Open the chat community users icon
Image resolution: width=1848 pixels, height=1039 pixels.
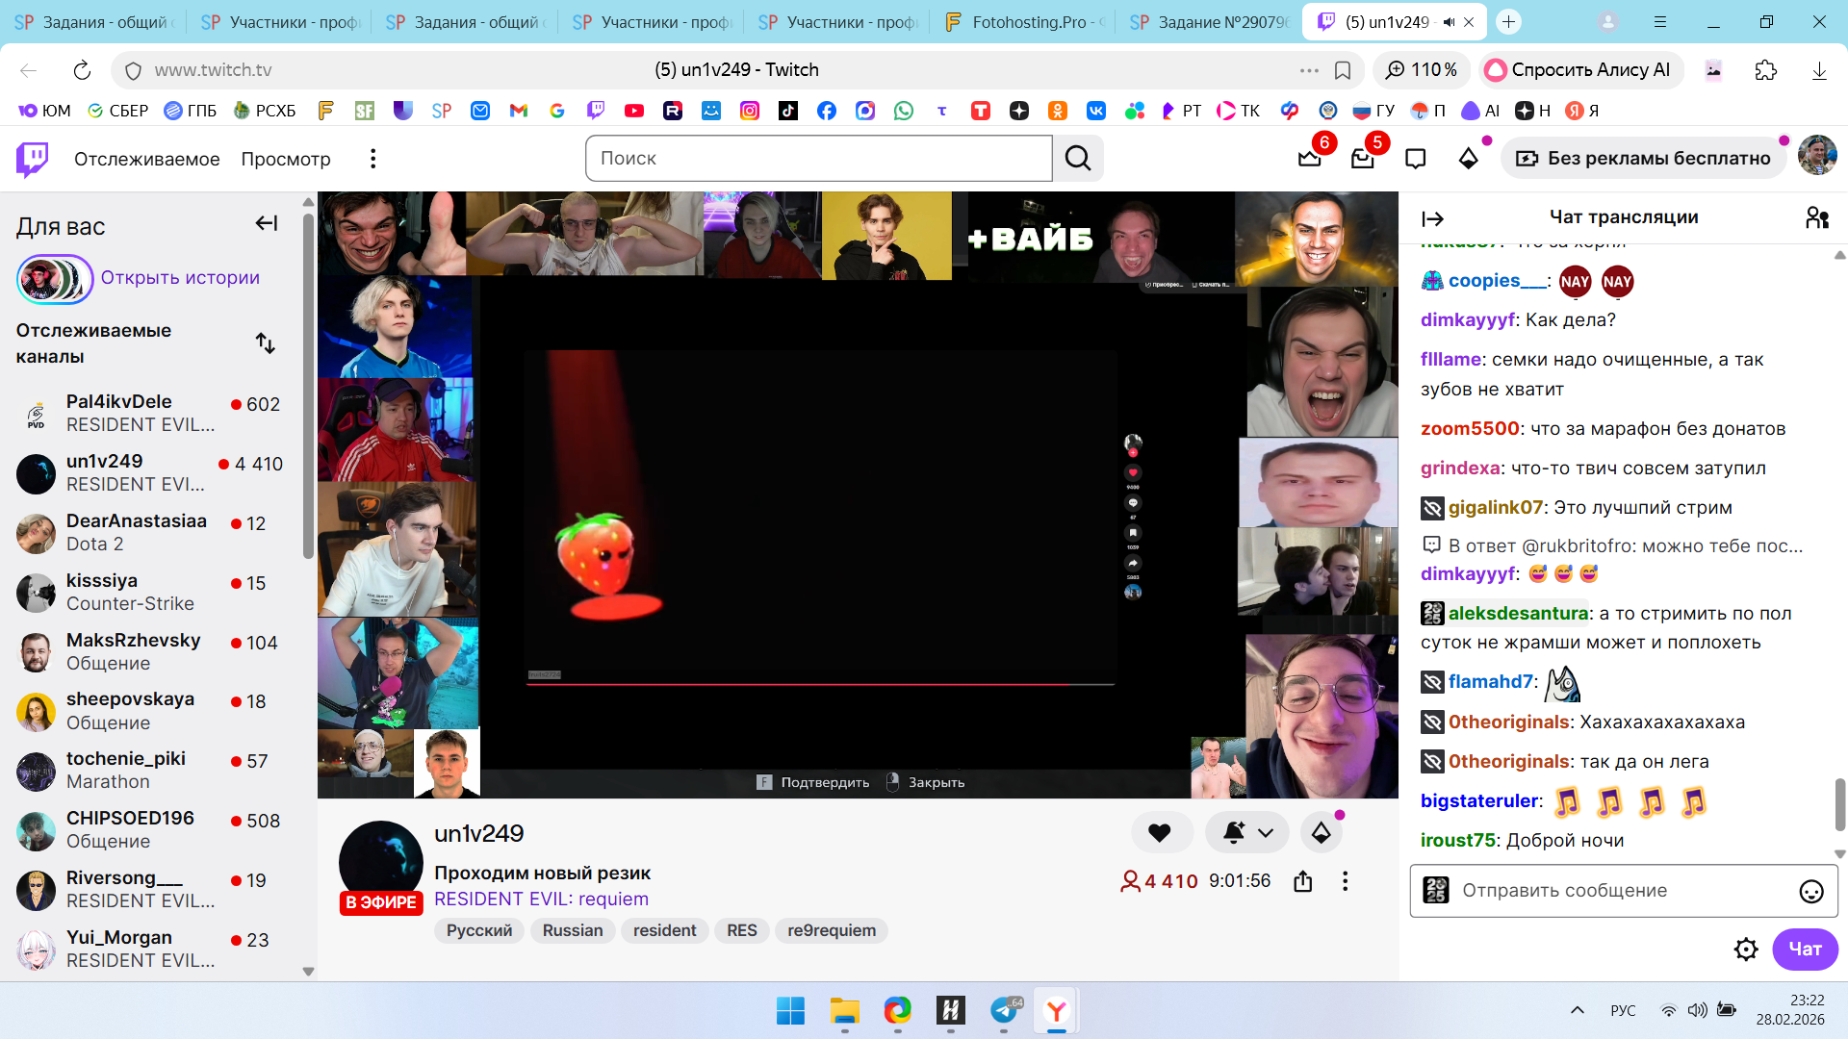coord(1816,218)
